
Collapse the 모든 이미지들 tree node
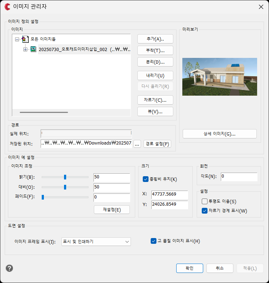[17, 39]
